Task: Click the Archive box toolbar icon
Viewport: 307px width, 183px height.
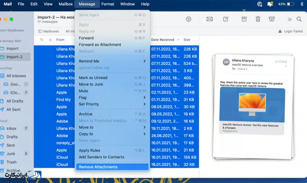Action: pyautogui.click(x=244, y=19)
